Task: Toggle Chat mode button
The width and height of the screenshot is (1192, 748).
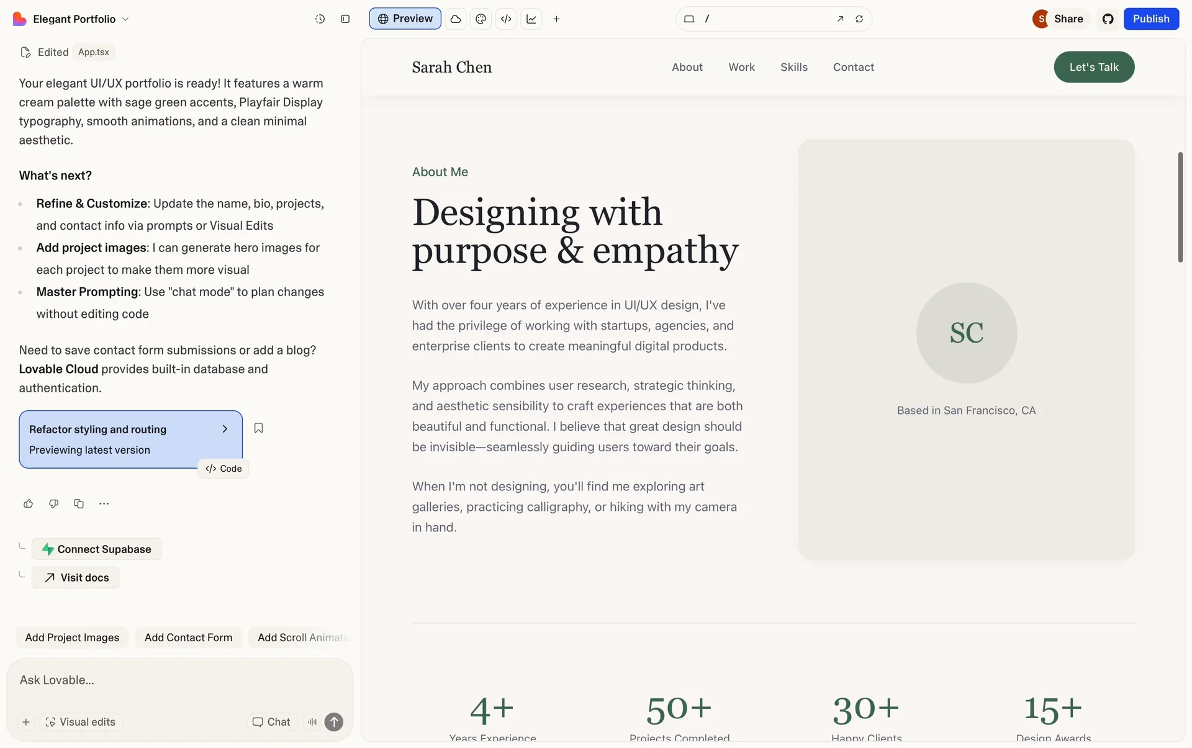Action: 271,722
